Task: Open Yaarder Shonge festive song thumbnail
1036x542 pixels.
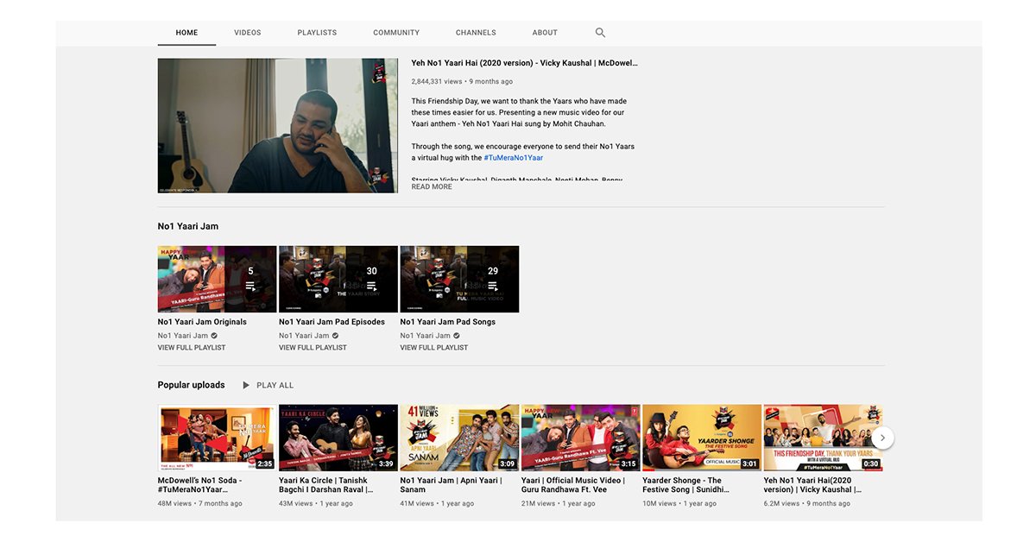Action: pyautogui.click(x=701, y=438)
